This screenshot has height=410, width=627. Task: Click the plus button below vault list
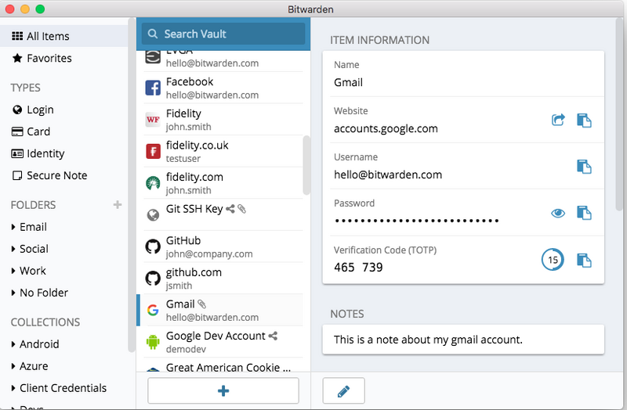[x=223, y=390]
